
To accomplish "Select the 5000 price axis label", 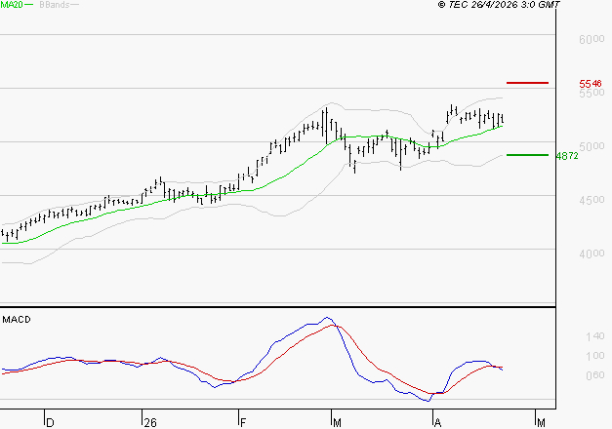I will click(592, 146).
